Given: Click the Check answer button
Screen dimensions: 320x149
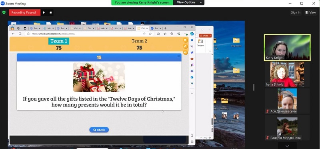Looking at the screenshot, I should point(99,130).
